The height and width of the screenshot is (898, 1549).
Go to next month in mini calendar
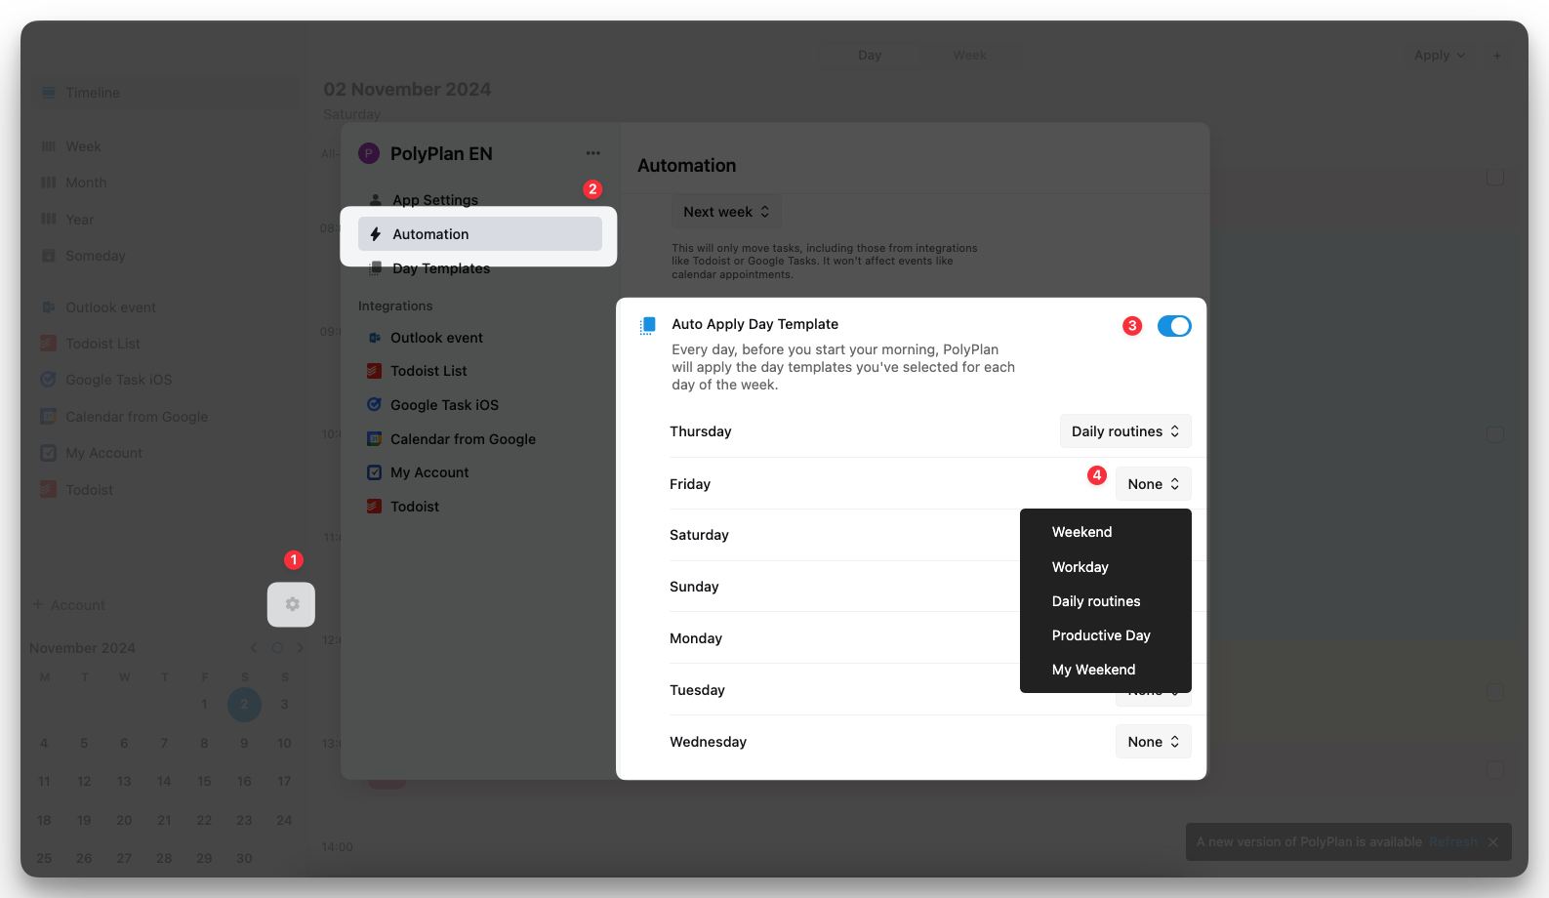click(300, 648)
